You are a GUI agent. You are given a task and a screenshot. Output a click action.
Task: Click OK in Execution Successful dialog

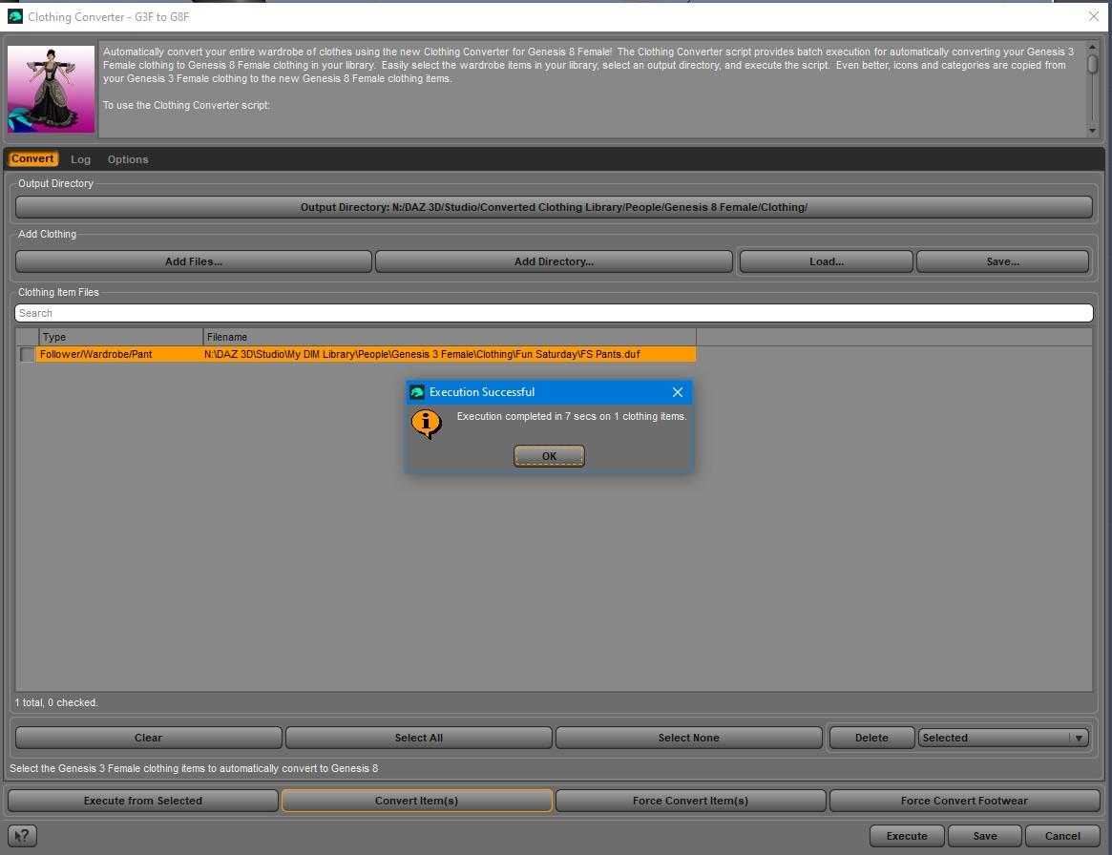pyautogui.click(x=549, y=456)
